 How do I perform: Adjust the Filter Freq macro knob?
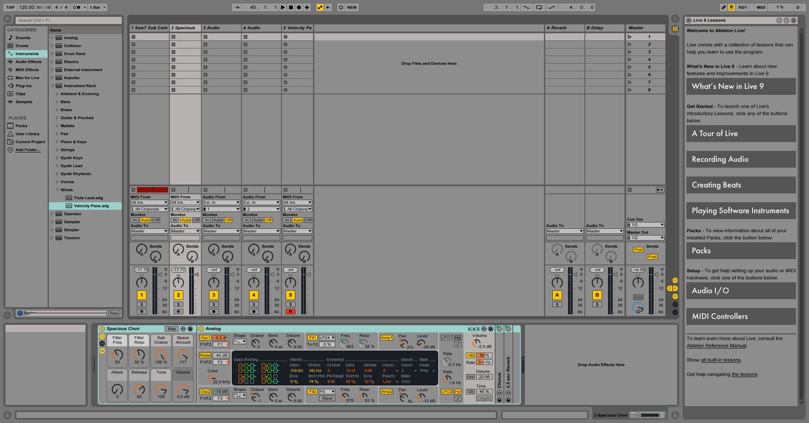117,354
